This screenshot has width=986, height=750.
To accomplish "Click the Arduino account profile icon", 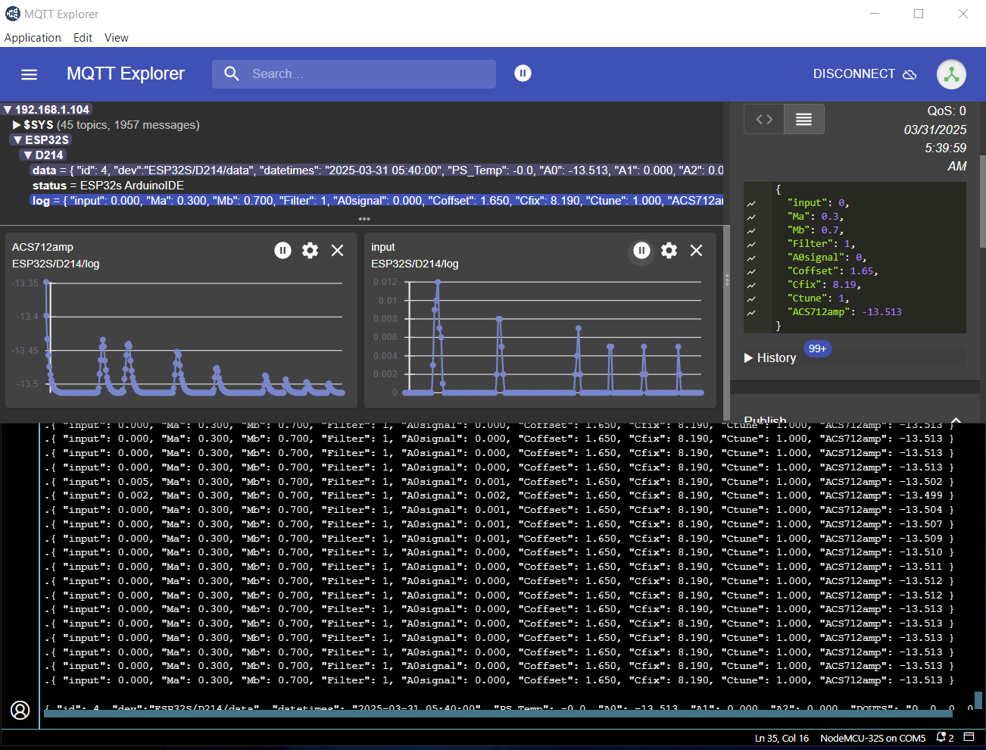I will click(20, 710).
